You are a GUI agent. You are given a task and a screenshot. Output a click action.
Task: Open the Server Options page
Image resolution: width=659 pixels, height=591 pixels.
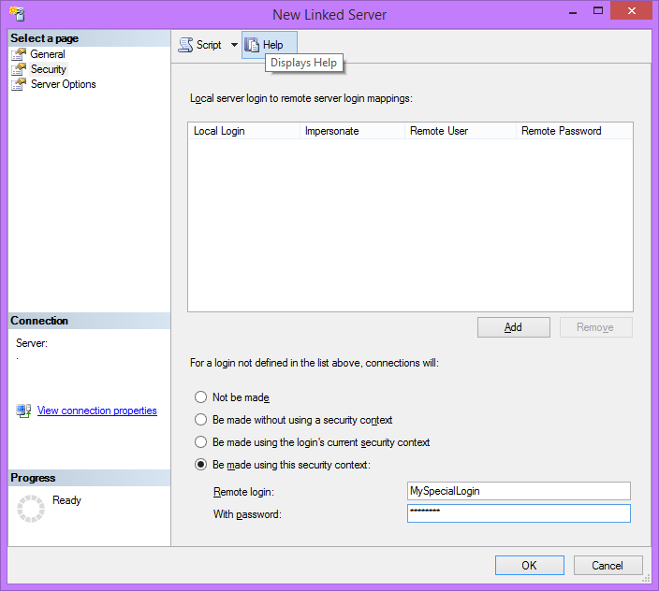[63, 84]
